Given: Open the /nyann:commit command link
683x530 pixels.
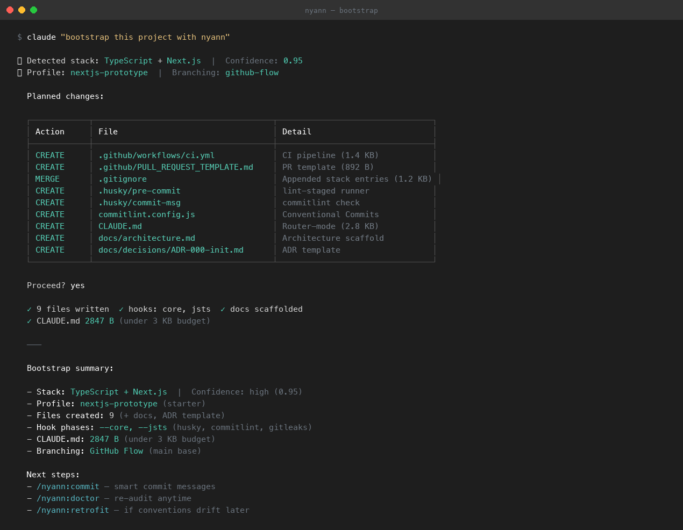Looking at the screenshot, I should (x=68, y=486).
